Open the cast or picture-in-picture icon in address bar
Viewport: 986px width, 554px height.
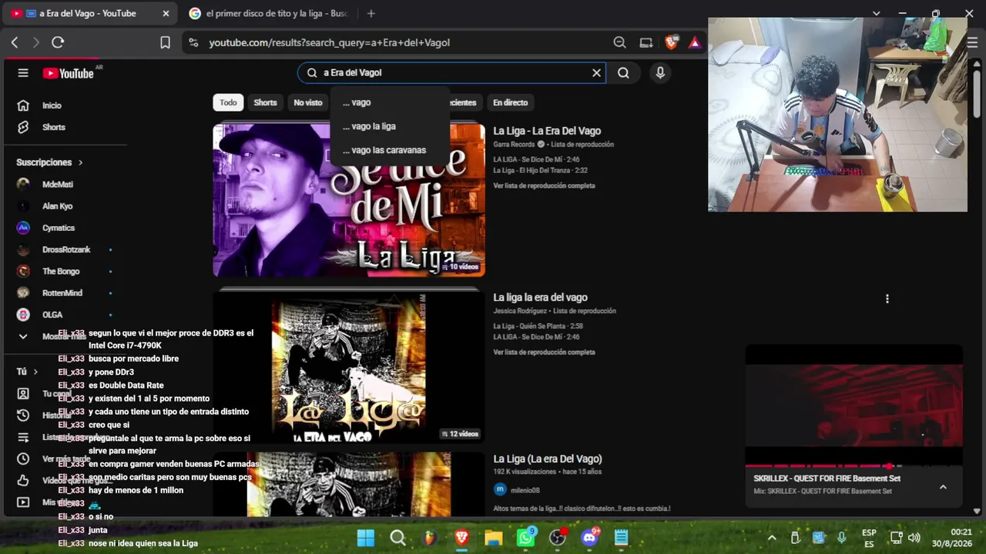[646, 42]
